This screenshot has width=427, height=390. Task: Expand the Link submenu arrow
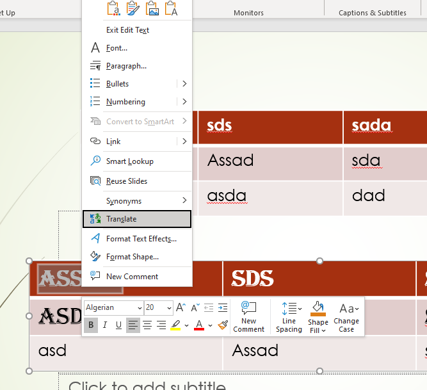point(184,142)
